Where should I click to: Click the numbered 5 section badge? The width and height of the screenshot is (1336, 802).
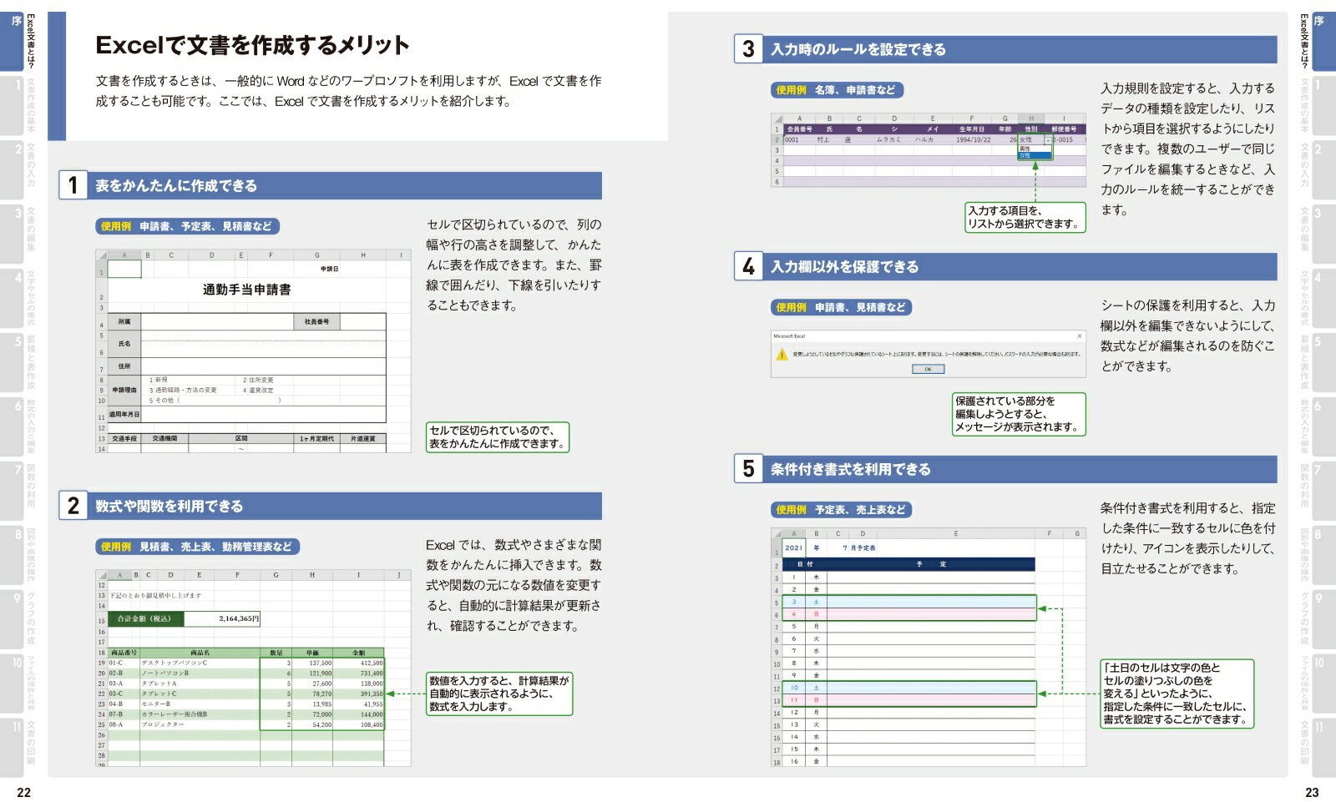748,469
